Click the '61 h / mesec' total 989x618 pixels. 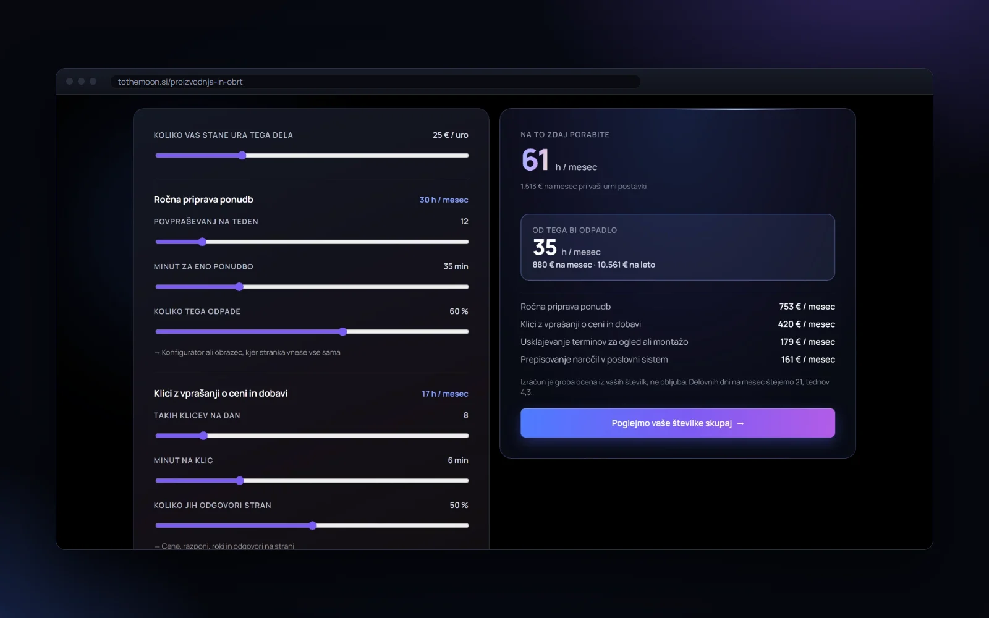tap(559, 160)
